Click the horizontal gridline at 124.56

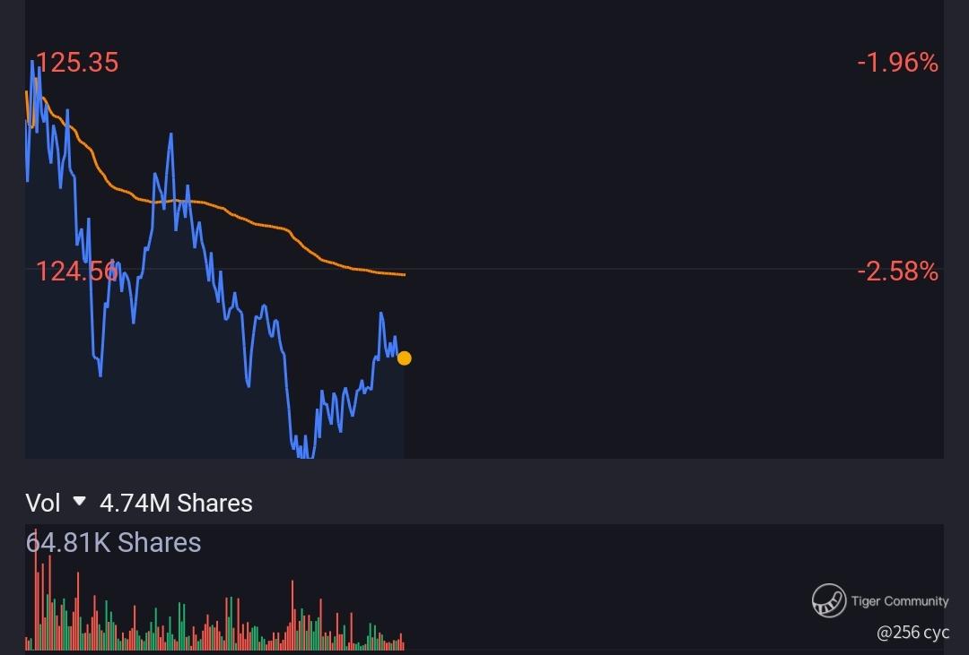point(484,269)
